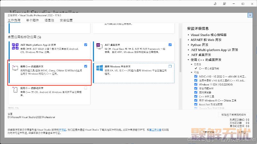Collapse the 可选 section
The image size is (257, 144).
[x=191, y=72]
